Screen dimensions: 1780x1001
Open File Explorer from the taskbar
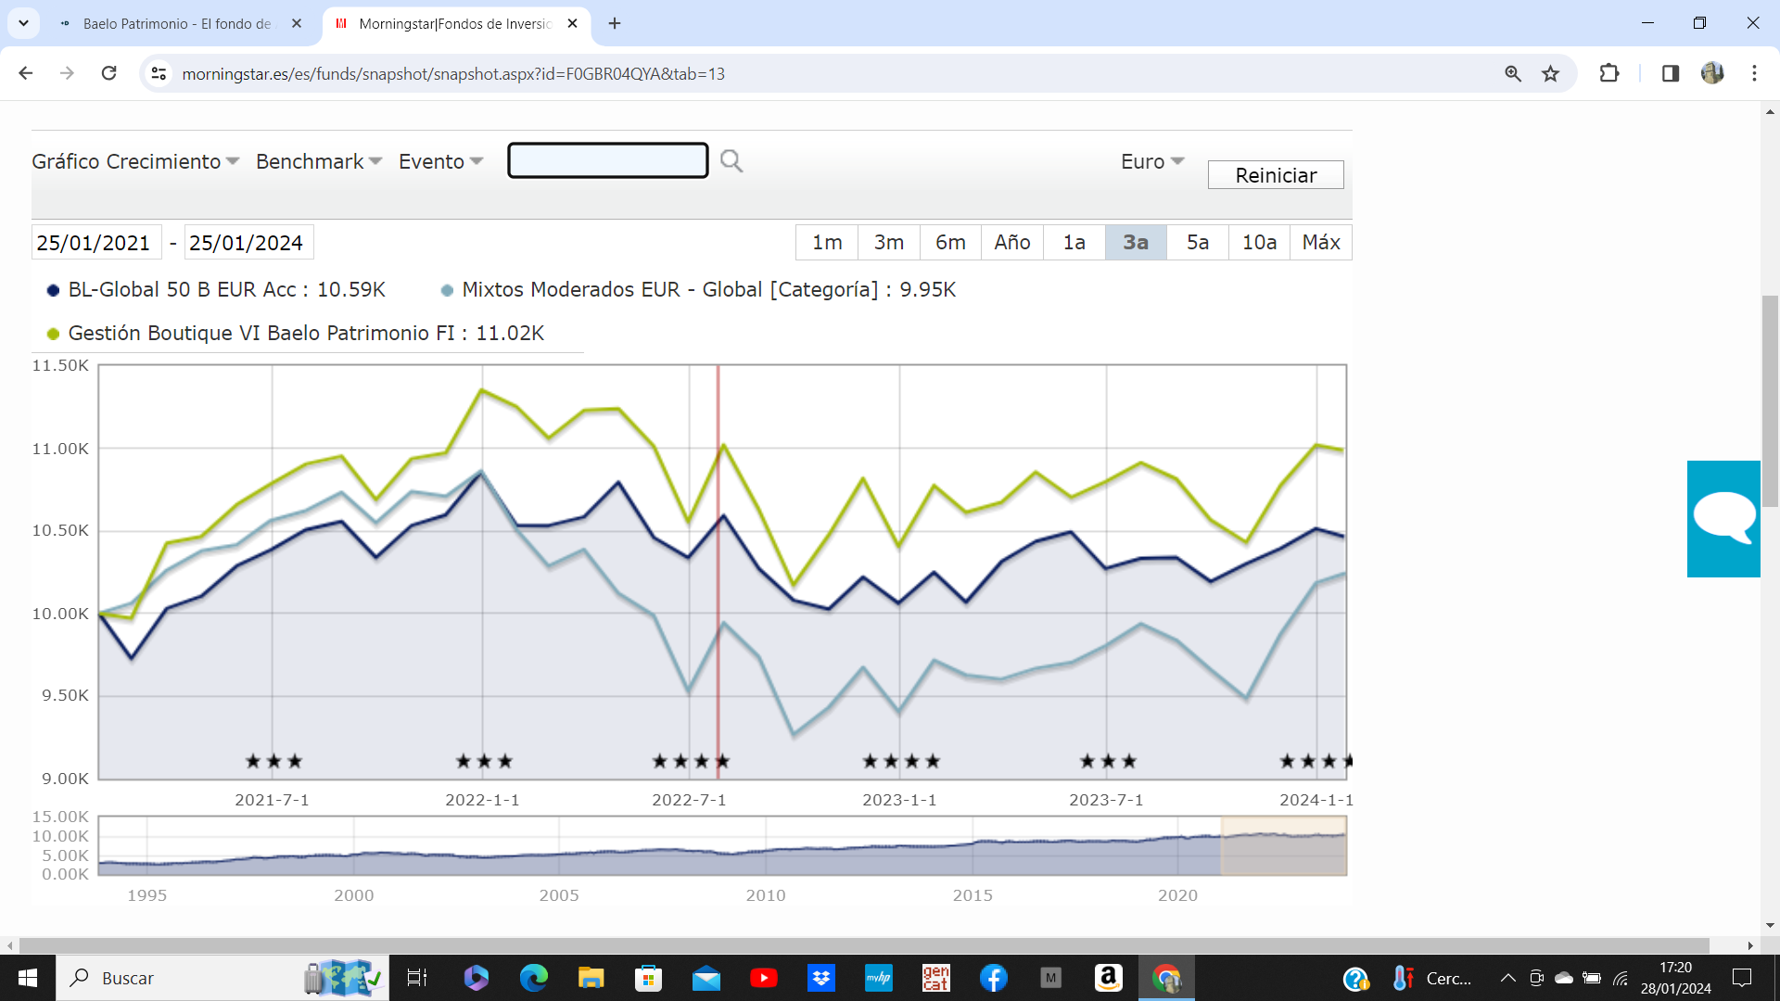pos(591,978)
